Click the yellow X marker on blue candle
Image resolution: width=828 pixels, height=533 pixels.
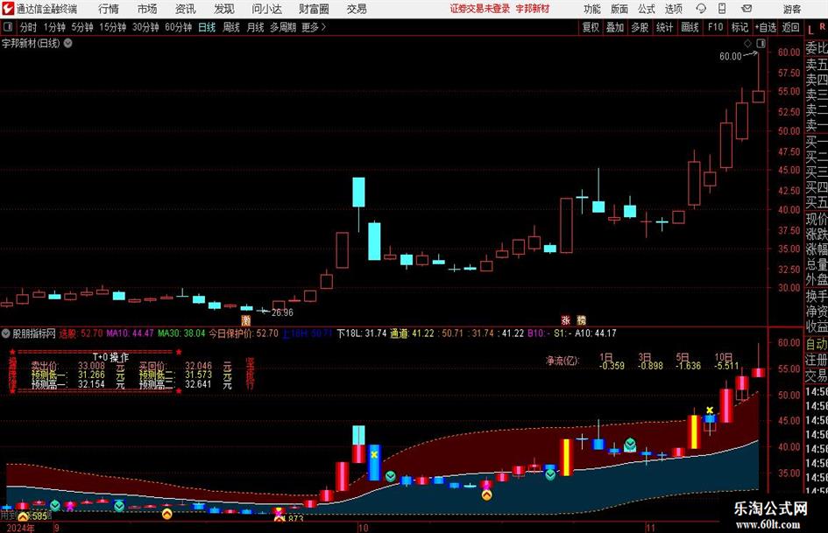[x=374, y=454]
